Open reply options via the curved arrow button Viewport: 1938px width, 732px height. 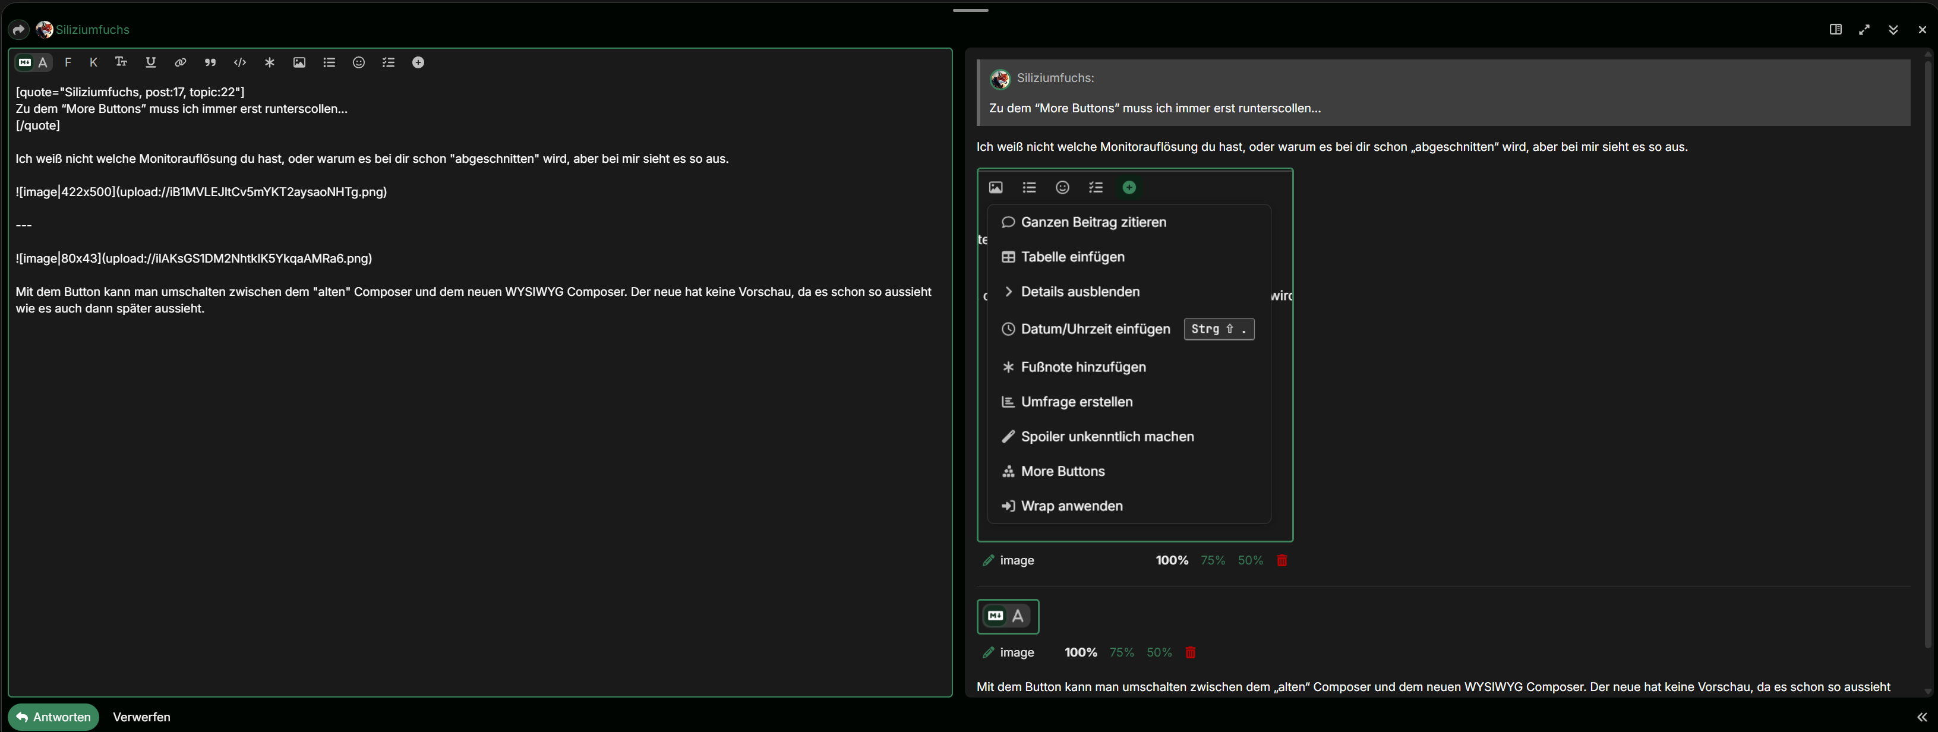click(x=19, y=29)
